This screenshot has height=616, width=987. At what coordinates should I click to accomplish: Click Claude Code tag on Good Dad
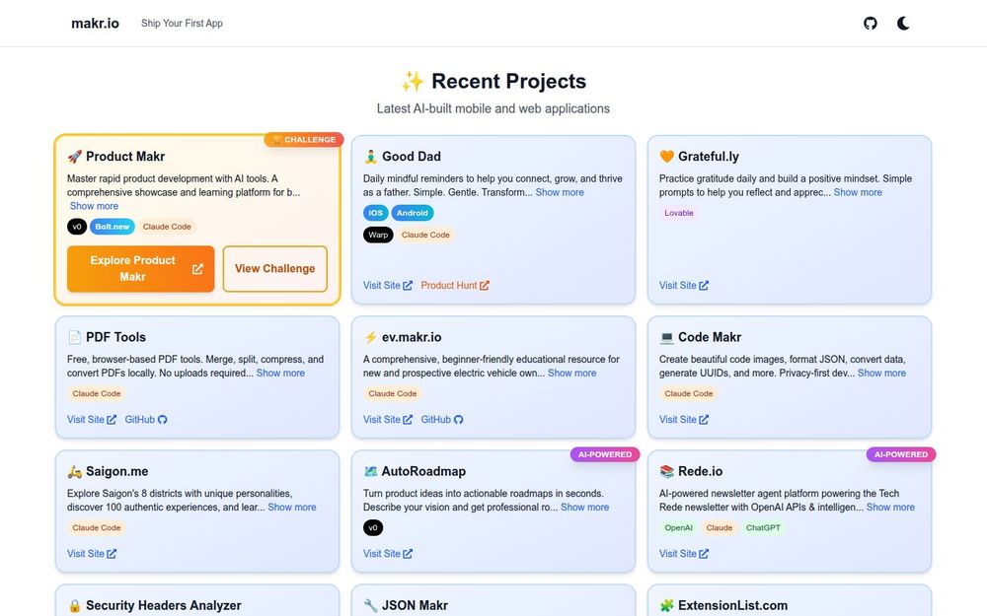click(x=425, y=236)
